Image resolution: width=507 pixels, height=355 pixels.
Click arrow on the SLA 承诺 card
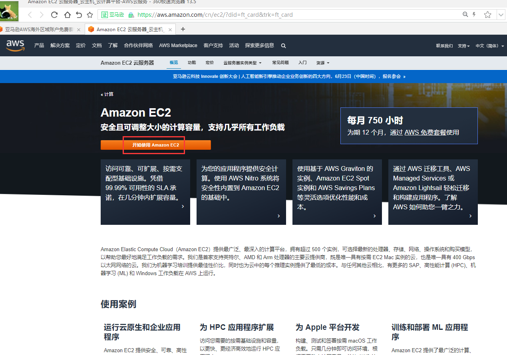pos(183,206)
